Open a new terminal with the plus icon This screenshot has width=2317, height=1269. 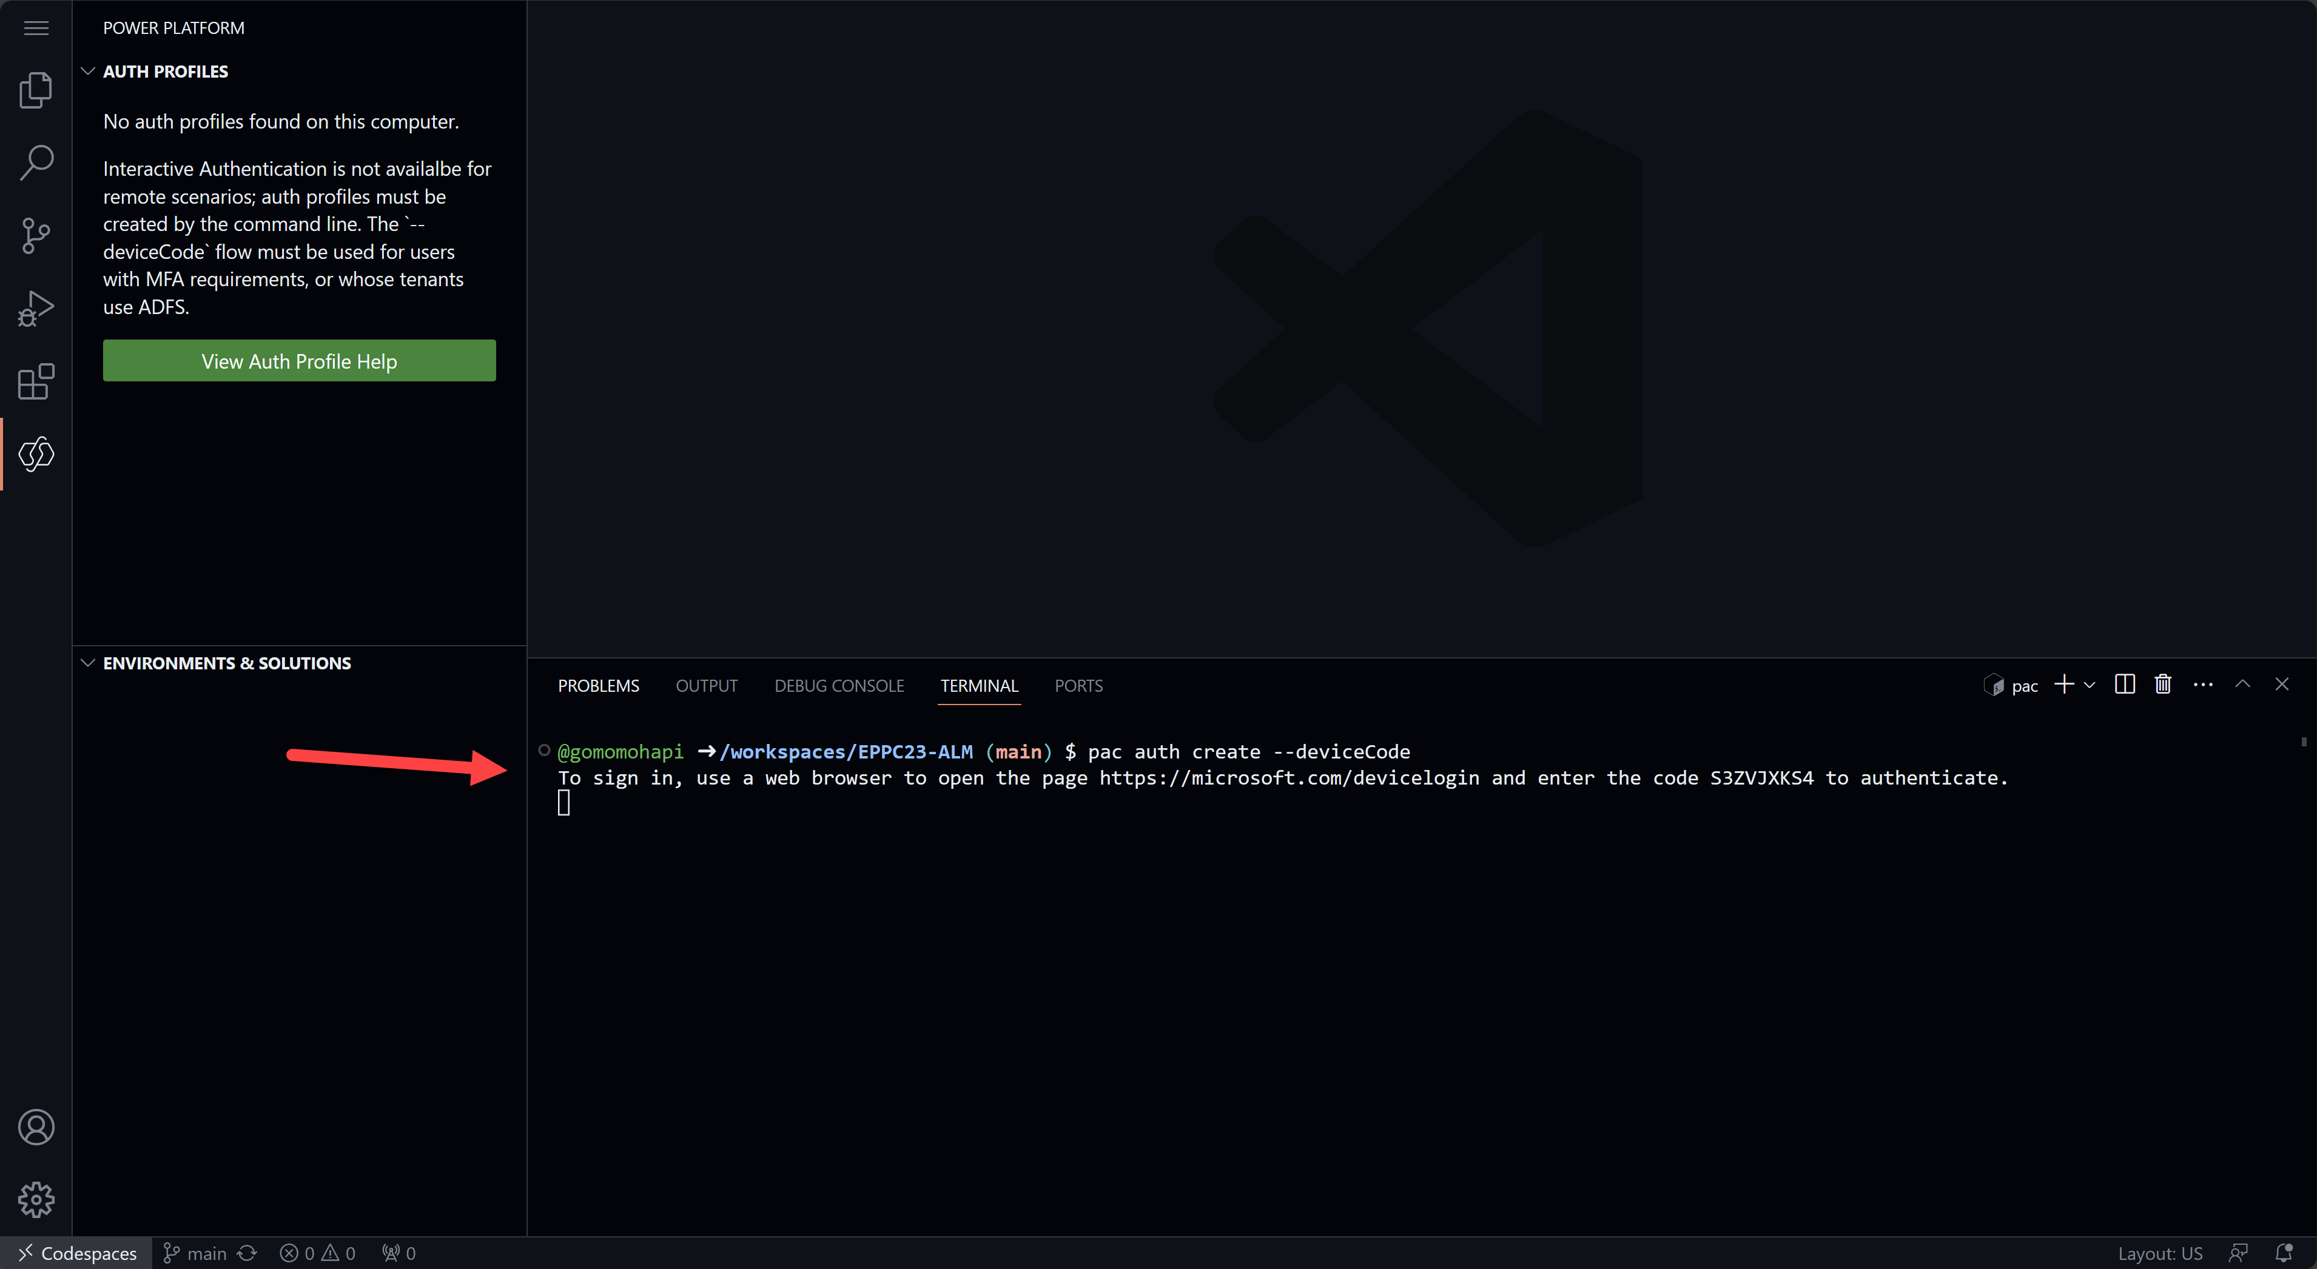pyautogui.click(x=2064, y=685)
